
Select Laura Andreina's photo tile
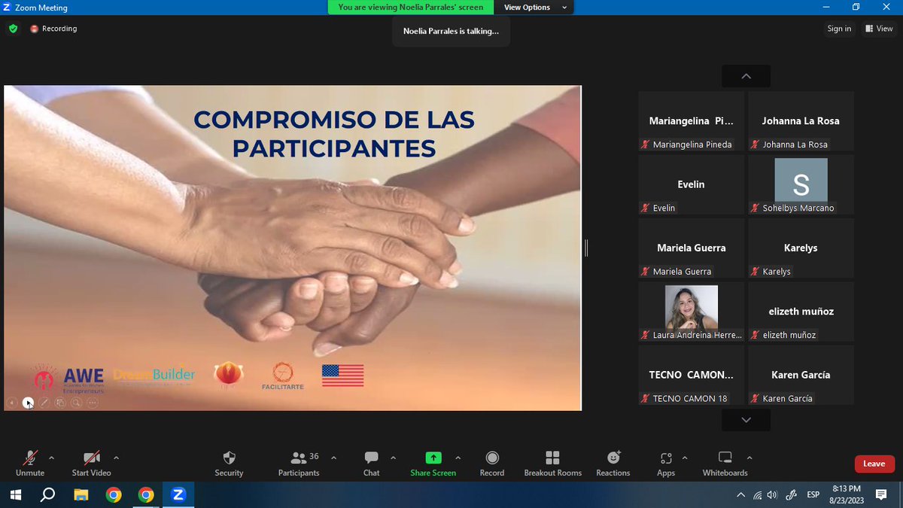691,311
